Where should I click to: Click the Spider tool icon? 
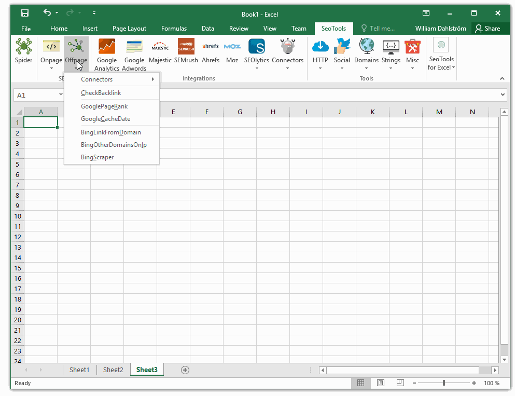point(24,46)
